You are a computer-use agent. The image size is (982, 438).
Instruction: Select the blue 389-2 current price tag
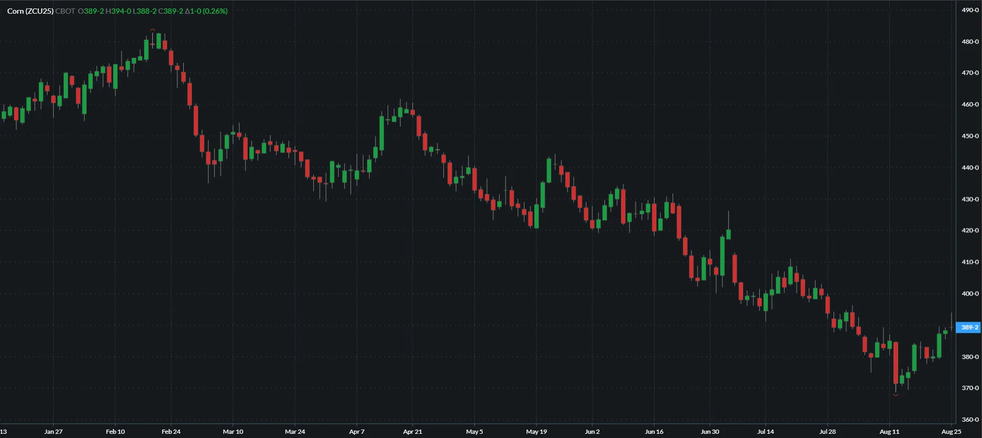coord(968,327)
